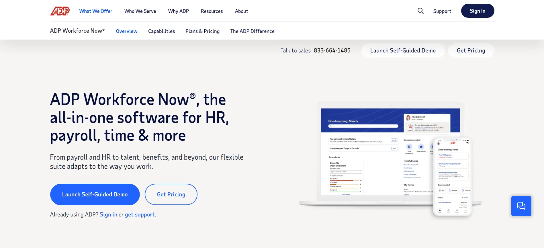Click ADP Workforce Now product title
544x248 pixels.
click(77, 31)
